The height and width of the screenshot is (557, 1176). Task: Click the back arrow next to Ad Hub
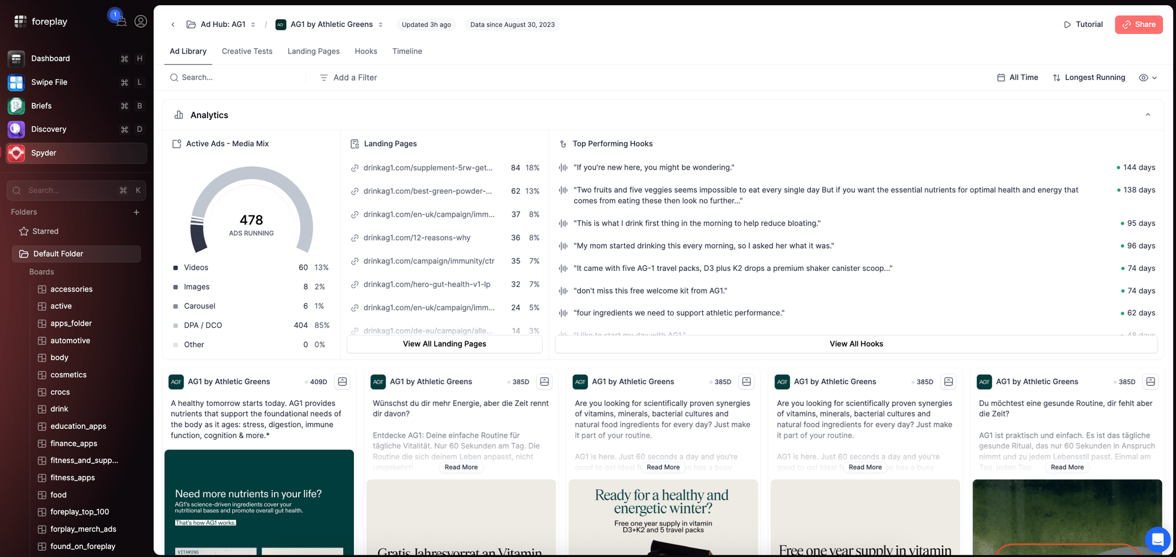[x=173, y=25]
